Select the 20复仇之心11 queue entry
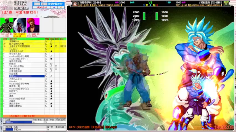This screenshot has width=236, height=132. pyautogui.click(x=16, y=79)
